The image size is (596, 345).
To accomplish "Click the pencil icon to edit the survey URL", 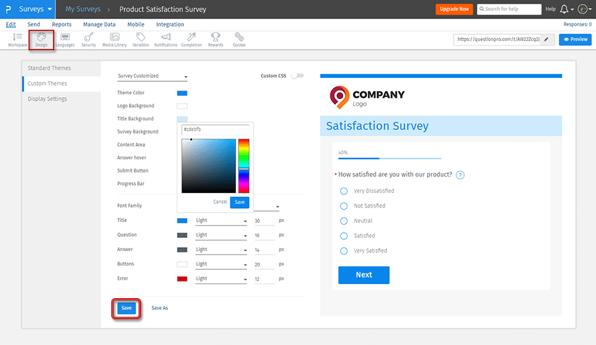I will pyautogui.click(x=546, y=39).
